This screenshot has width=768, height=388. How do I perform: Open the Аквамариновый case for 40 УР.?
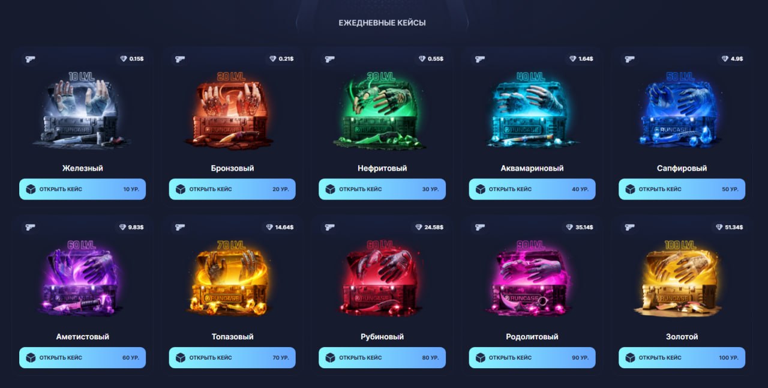(532, 189)
